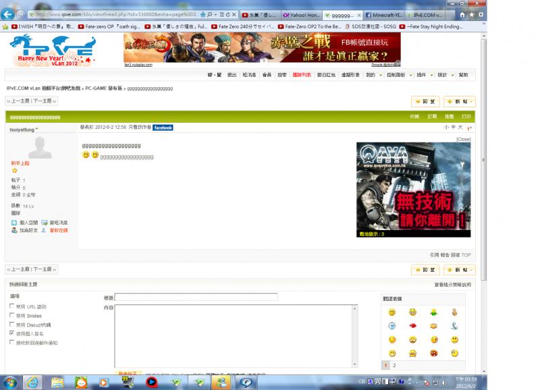
Task: Click the top 回复 reply button
Action: click(426, 101)
